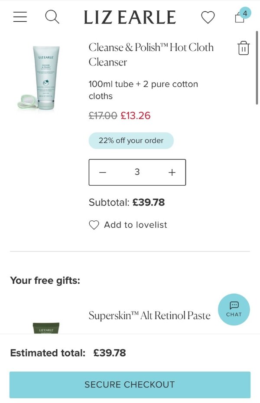The width and height of the screenshot is (260, 403).
Task: Click the bag count badge showing 4
Action: (x=245, y=13)
